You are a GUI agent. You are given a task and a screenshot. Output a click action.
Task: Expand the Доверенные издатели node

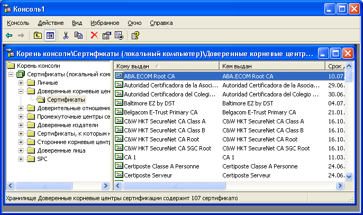pos(21,125)
